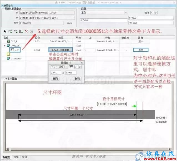
Task: Click the green target arrow in chart
Action: click(x=134, y=106)
